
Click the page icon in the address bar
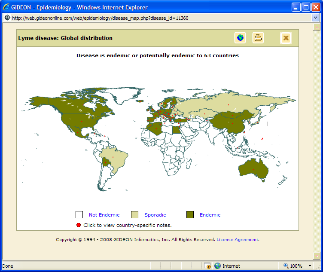(7, 18)
